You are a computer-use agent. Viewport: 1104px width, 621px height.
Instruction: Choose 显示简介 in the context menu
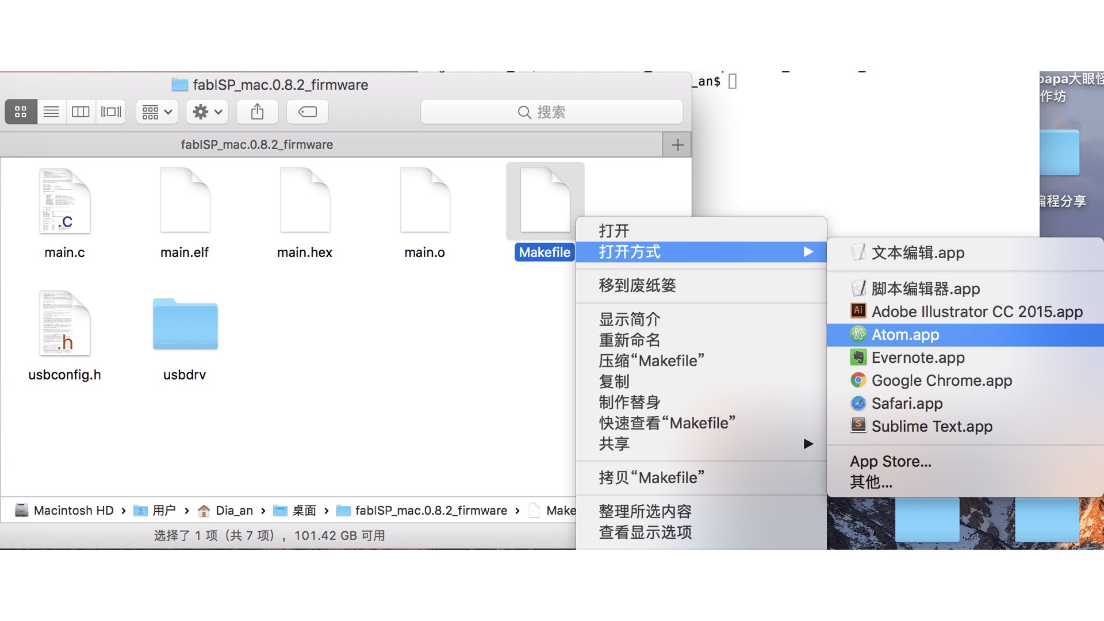[x=701, y=319]
